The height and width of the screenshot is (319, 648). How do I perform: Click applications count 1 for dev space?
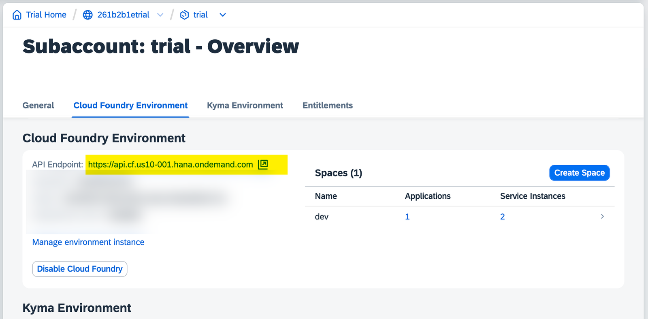click(x=407, y=217)
